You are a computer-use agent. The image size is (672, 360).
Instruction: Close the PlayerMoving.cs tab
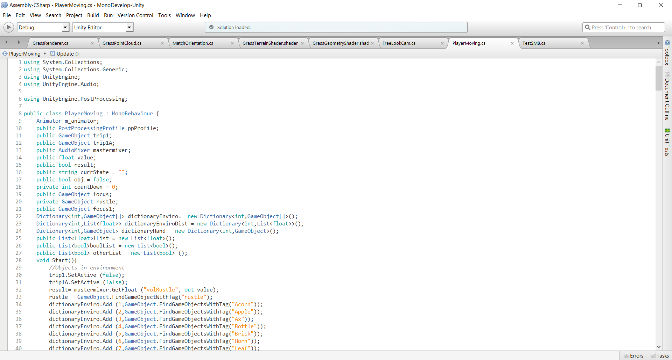pyautogui.click(x=512, y=43)
